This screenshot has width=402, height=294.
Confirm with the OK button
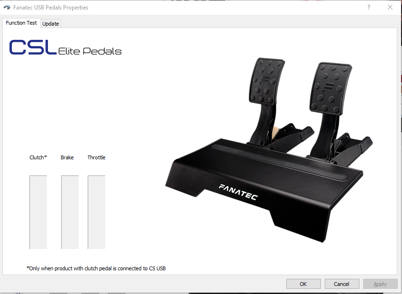tap(303, 284)
